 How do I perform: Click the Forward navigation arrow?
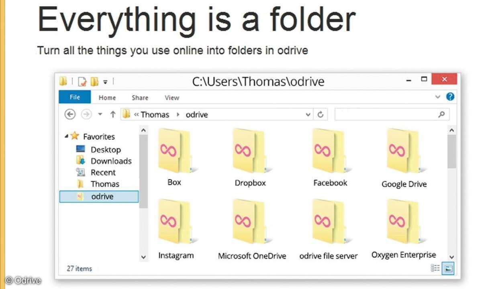[86, 114]
